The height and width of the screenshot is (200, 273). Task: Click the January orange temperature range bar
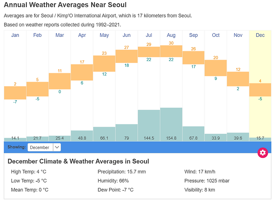(x=15, y=93)
